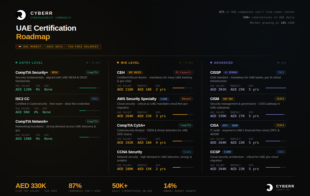Viewport: 310px width, 196px height.
Task: Click the ISACA badge on the CISM row
Action: 280,99
